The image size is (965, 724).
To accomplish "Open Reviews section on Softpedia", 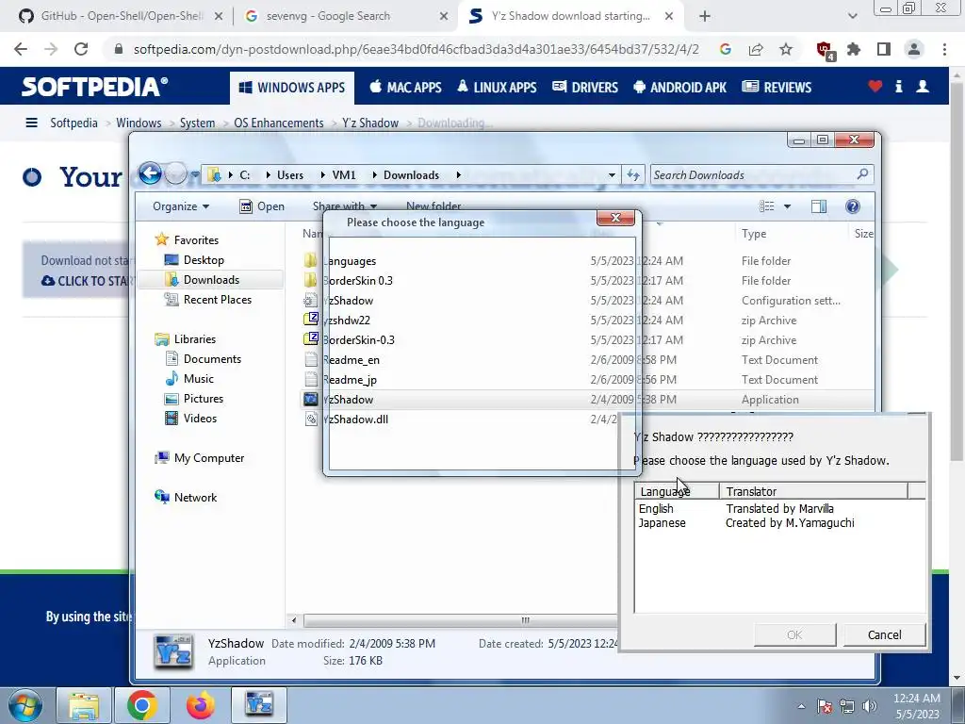I will [x=777, y=88].
